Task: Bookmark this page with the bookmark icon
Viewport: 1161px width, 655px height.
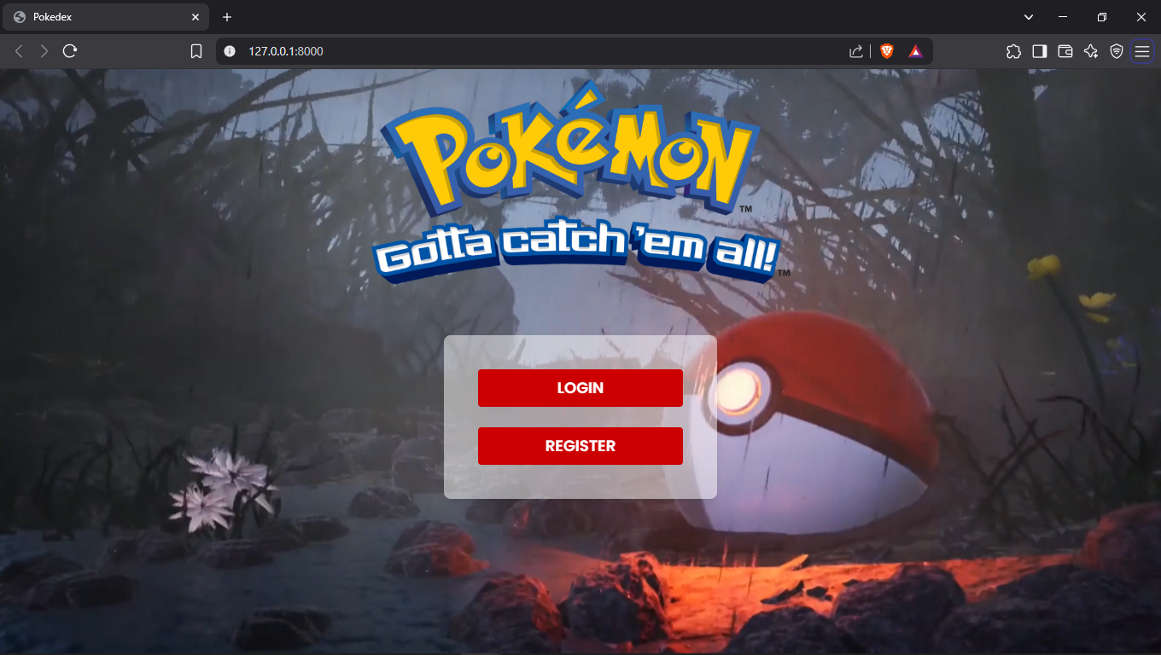Action: (196, 51)
